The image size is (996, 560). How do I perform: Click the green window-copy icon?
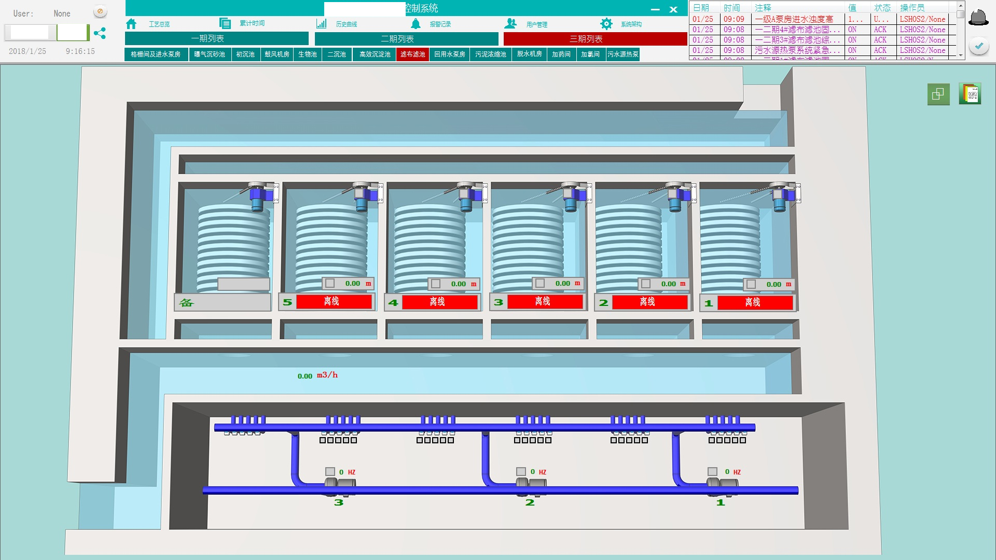point(938,94)
